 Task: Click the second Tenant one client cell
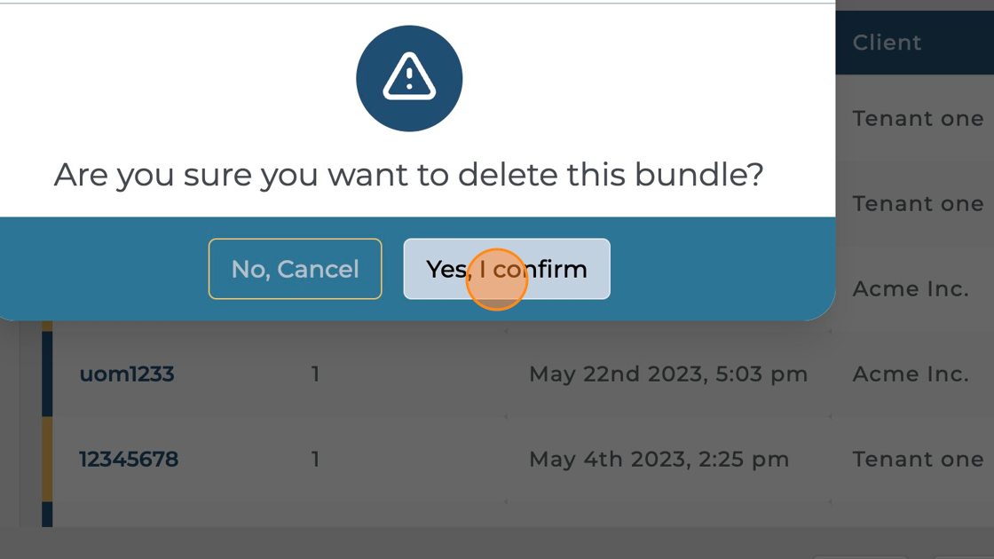point(918,204)
